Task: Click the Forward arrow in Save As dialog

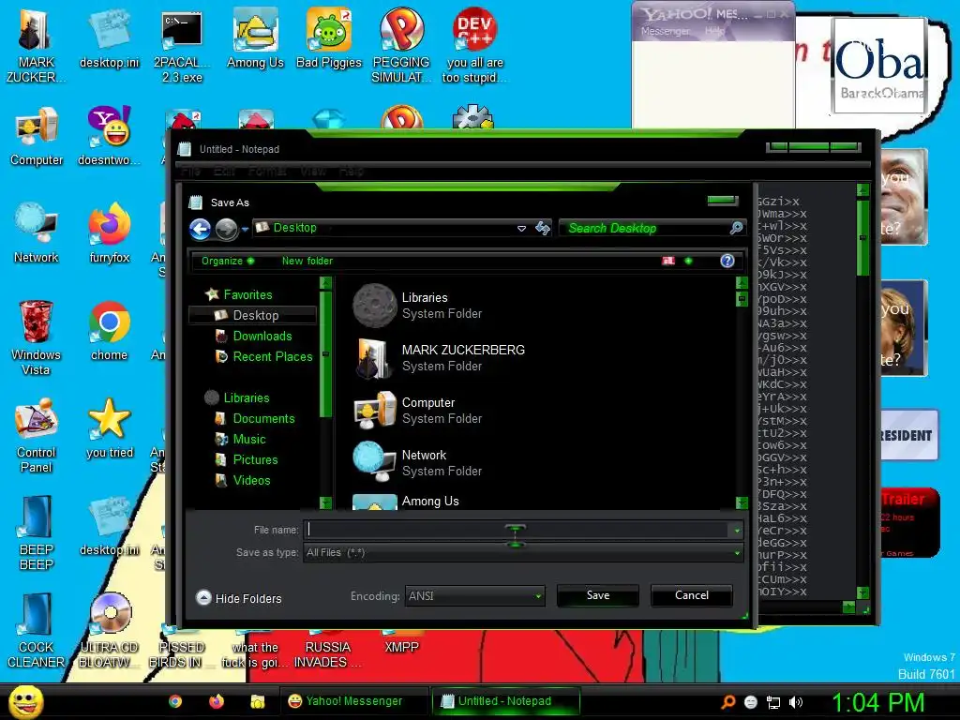Action: coord(226,229)
